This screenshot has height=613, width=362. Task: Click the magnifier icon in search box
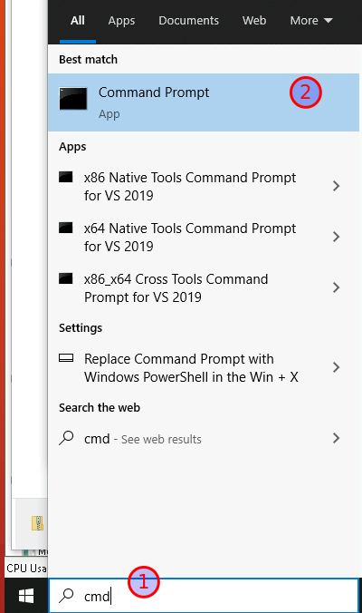[x=66, y=596]
